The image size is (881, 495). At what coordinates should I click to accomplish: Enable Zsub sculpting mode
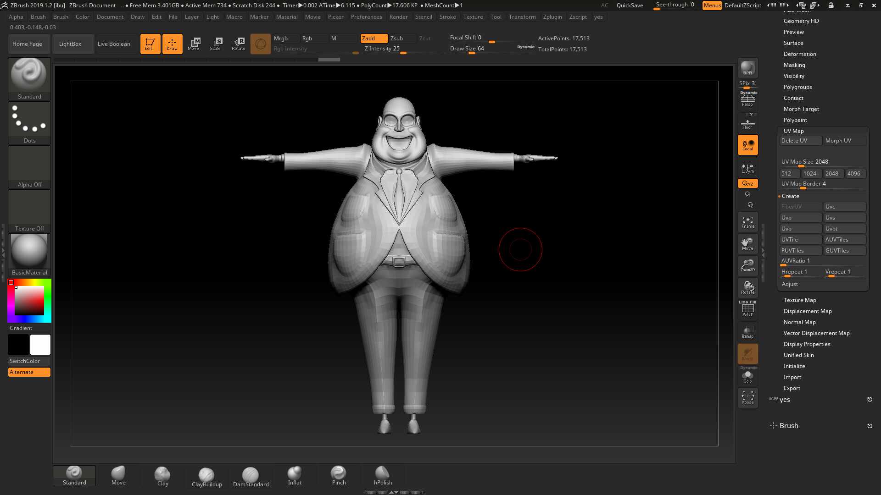coord(402,38)
